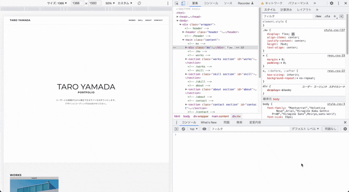Add new style rule plus icon
The image size is (349, 192).
click(335, 16)
